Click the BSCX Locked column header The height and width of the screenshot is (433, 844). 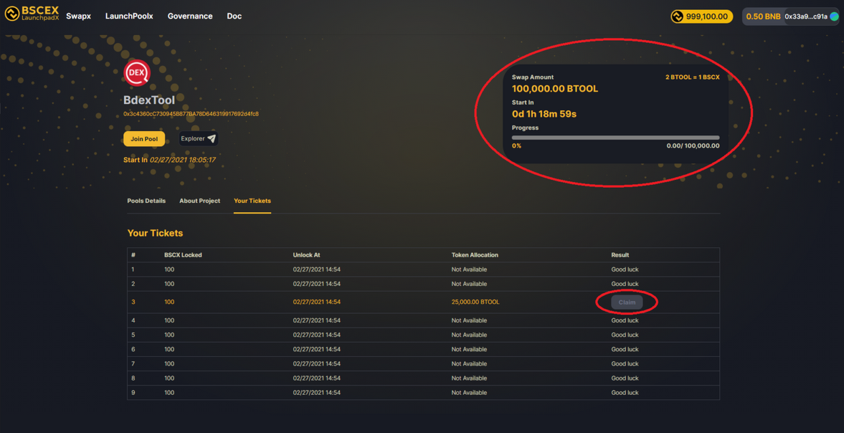pos(183,255)
